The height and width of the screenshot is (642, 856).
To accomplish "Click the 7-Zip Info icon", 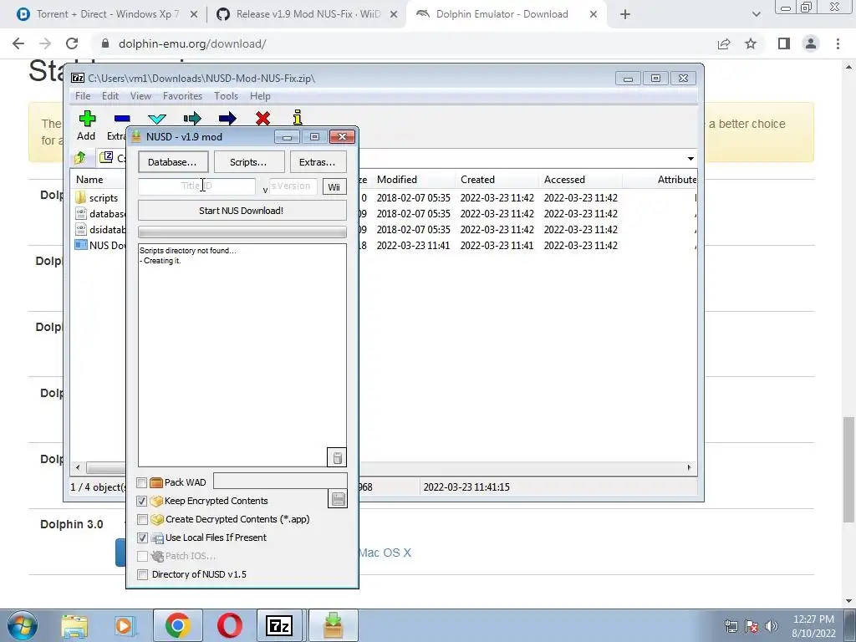I will pos(298,117).
